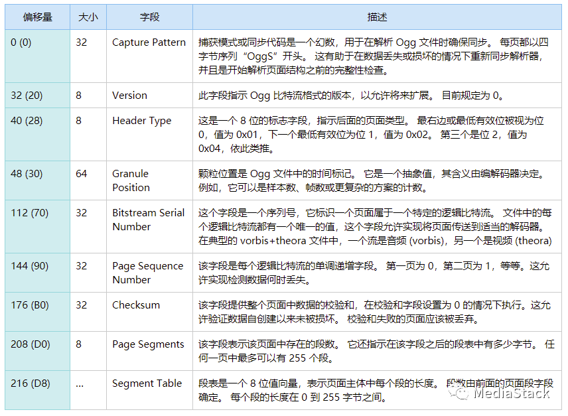The image size is (568, 416).
Task: Click the offset cell 216 (D8)
Action: pos(30,383)
